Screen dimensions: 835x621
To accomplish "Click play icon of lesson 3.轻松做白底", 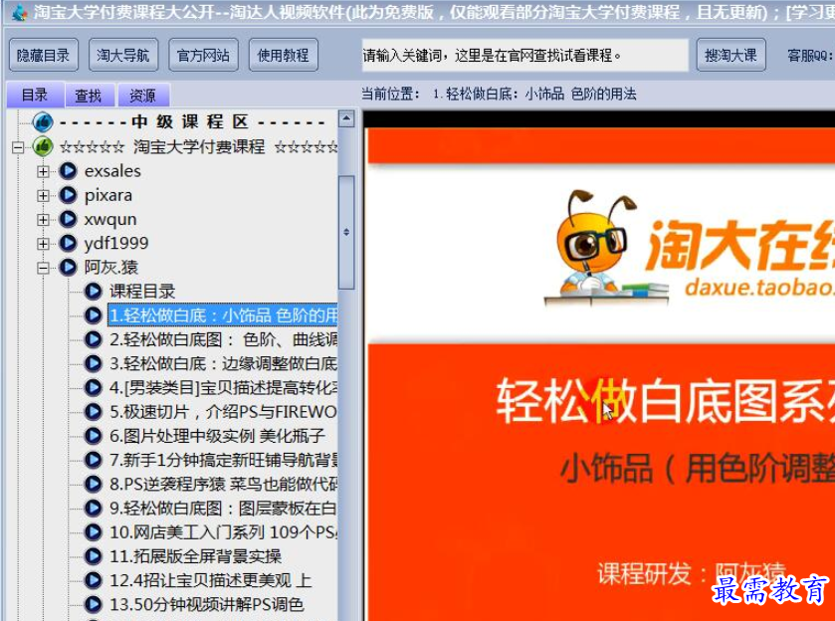I will point(93,363).
